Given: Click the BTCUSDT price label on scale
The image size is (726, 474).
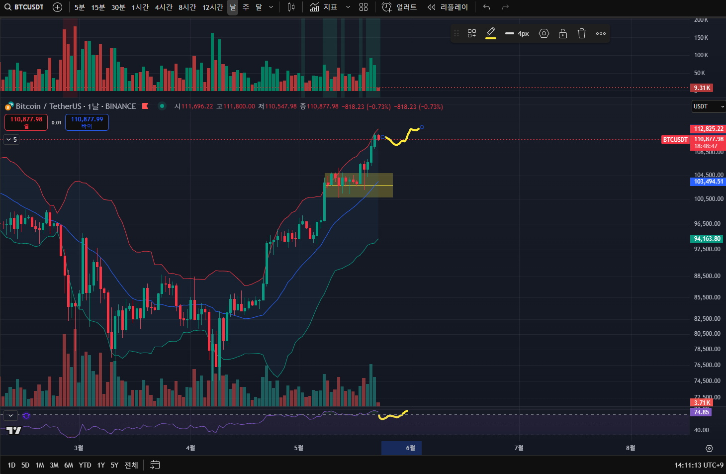Looking at the screenshot, I should point(675,140).
